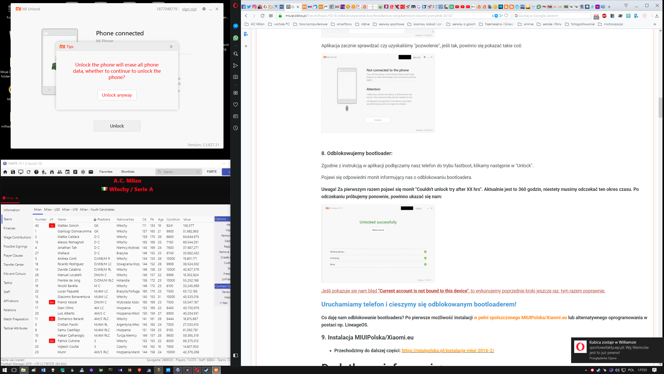Click the sign out link
The width and height of the screenshot is (664, 374).
(189, 9)
